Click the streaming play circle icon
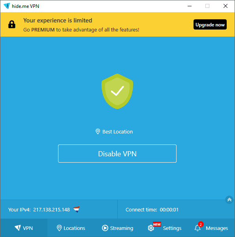 105,228
